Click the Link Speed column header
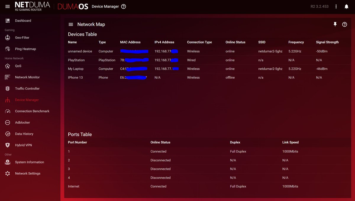The height and width of the screenshot is (201, 355). [291, 142]
